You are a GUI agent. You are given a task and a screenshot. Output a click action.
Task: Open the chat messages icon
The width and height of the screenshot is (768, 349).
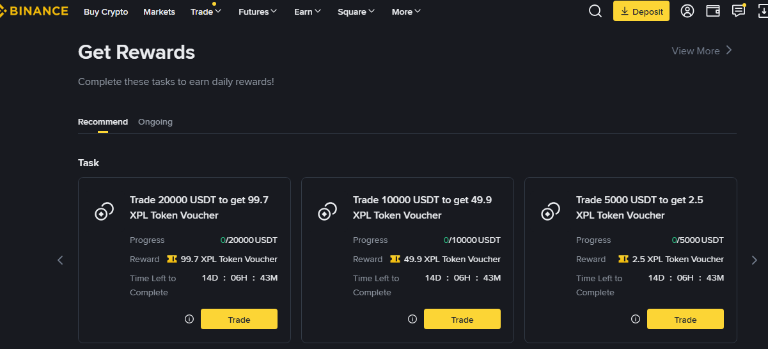tap(739, 11)
